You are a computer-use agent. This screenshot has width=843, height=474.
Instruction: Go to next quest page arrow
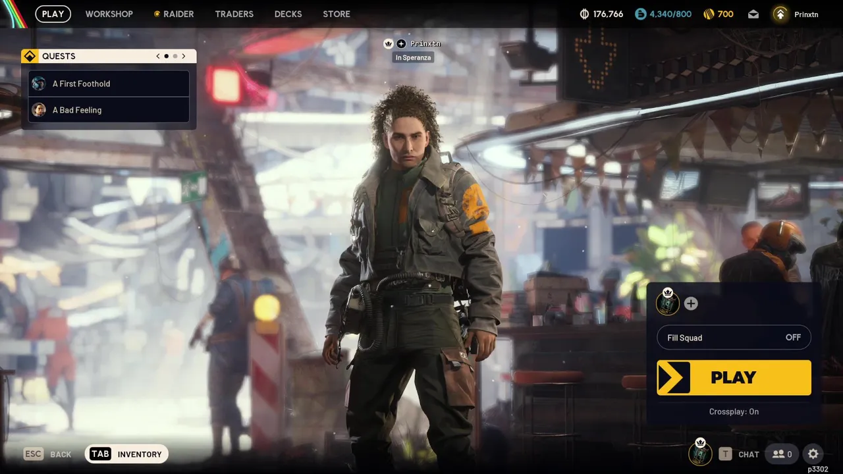pyautogui.click(x=184, y=56)
